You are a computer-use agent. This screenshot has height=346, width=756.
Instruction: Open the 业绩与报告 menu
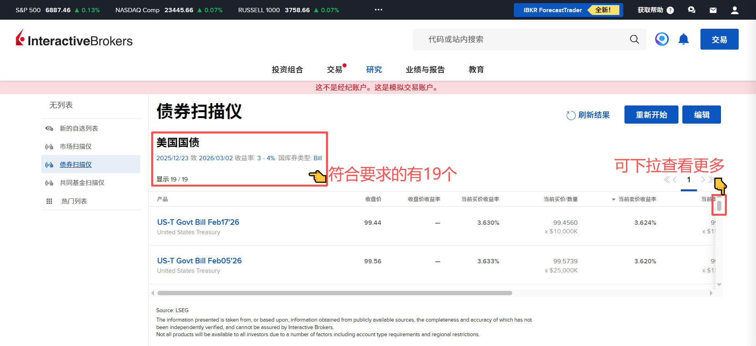click(425, 70)
